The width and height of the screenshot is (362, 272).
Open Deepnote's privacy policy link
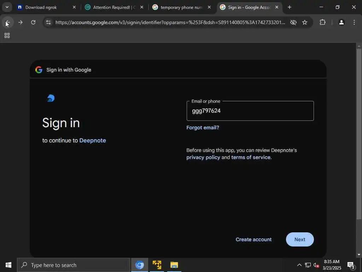[x=203, y=157]
